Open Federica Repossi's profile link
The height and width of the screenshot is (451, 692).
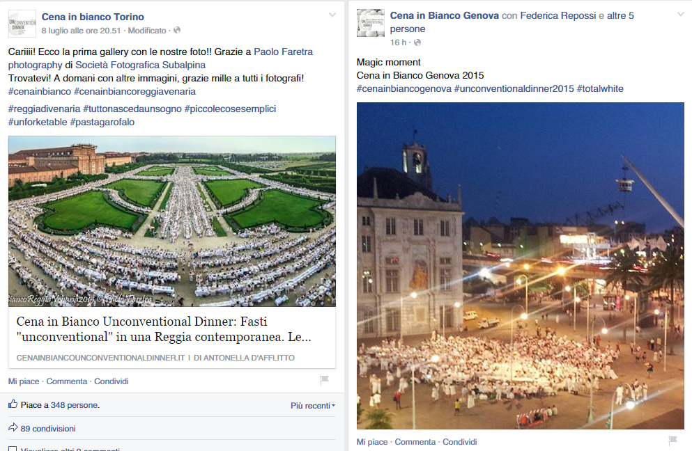tap(558, 15)
